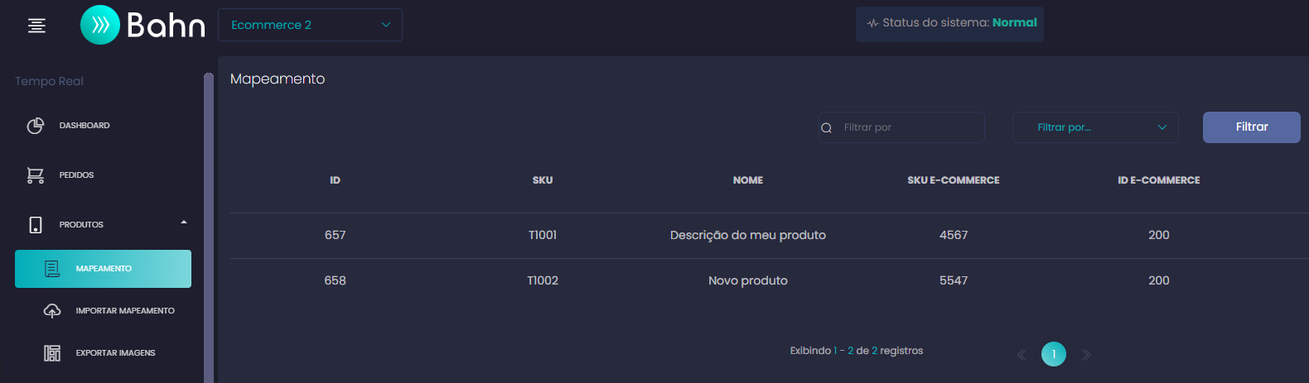This screenshot has width=1309, height=383.
Task: Click the search magnifier icon in filter field
Action: point(826,127)
